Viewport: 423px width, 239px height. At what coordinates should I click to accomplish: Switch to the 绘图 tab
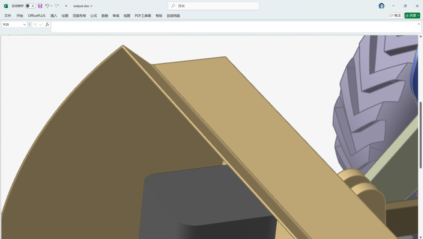click(65, 16)
